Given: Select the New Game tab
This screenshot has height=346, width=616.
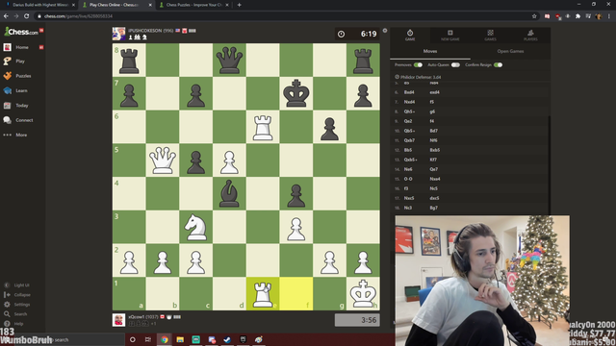Looking at the screenshot, I should tap(449, 35).
